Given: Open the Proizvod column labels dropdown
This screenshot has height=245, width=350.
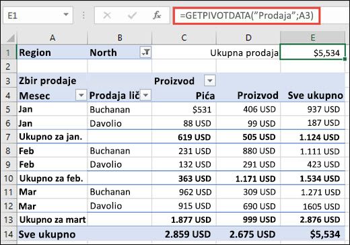Looking at the screenshot, I should coord(210,81).
